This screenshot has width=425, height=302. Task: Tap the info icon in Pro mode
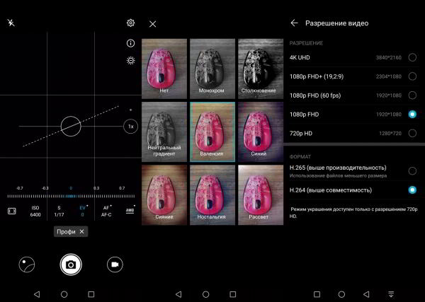click(x=130, y=43)
